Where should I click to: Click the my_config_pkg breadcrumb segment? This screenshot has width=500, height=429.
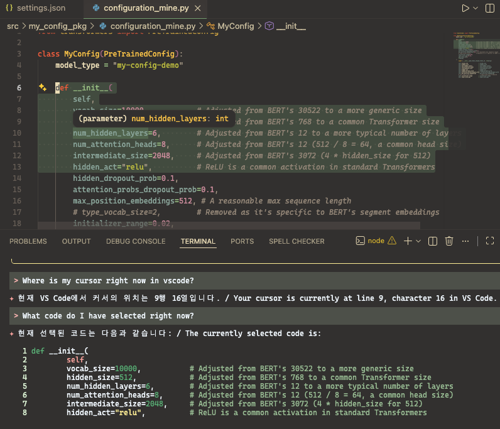click(x=57, y=26)
